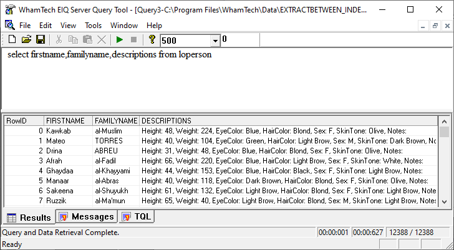Switch to the Messages tab
This screenshot has width=454, height=250.
tap(86, 216)
